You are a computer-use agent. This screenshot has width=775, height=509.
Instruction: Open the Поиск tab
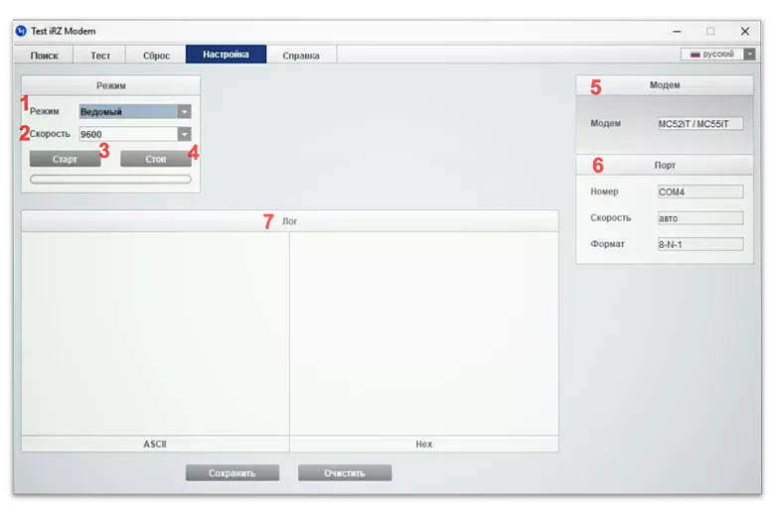pyautogui.click(x=45, y=56)
